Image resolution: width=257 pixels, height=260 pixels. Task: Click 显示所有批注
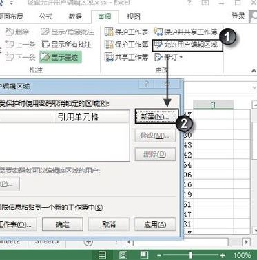[66, 45]
